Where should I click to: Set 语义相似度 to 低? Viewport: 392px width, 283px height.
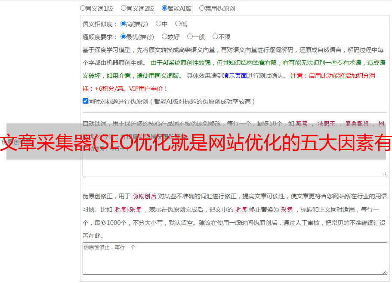click(178, 24)
